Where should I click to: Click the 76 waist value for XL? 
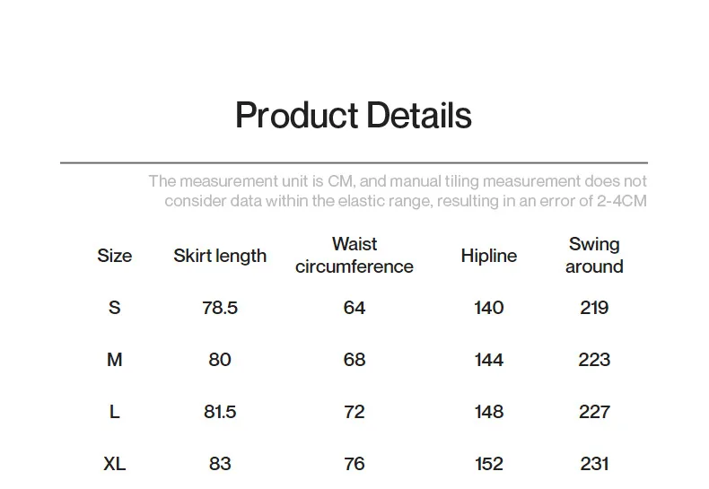point(354,464)
